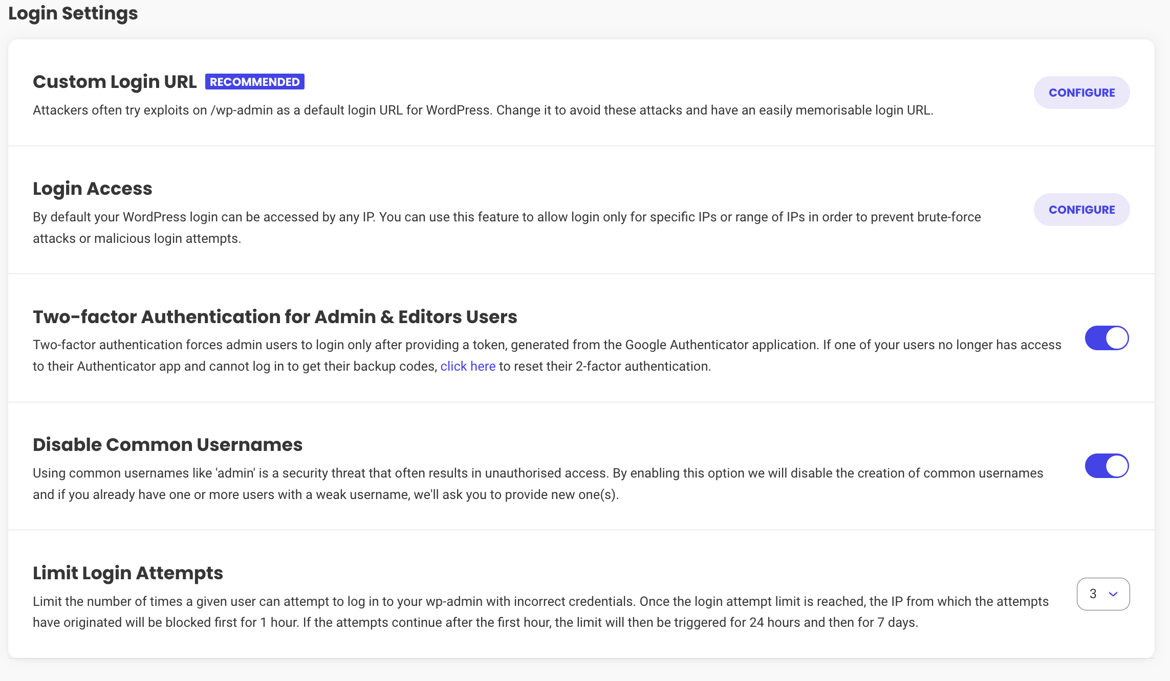
Task: Click the Login Settings page title
Action: pyautogui.click(x=73, y=13)
